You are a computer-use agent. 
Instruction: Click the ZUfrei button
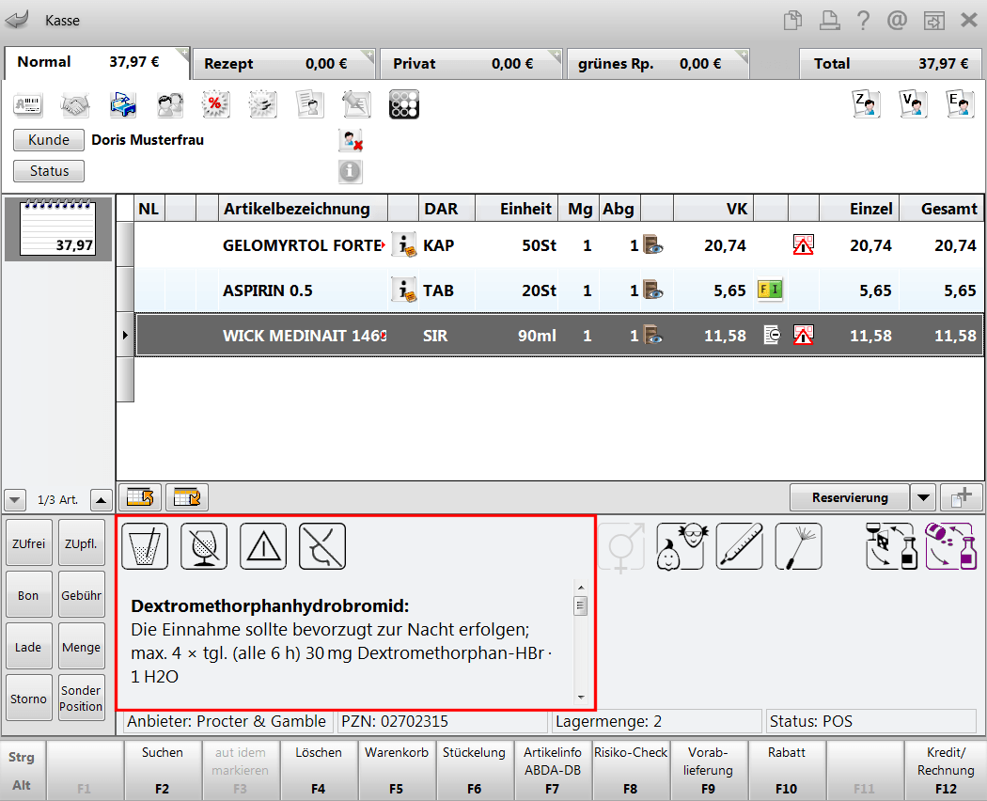[29, 542]
